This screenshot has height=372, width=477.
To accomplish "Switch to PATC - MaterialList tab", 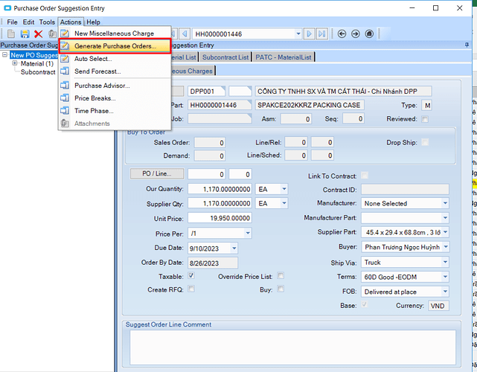I will (284, 57).
